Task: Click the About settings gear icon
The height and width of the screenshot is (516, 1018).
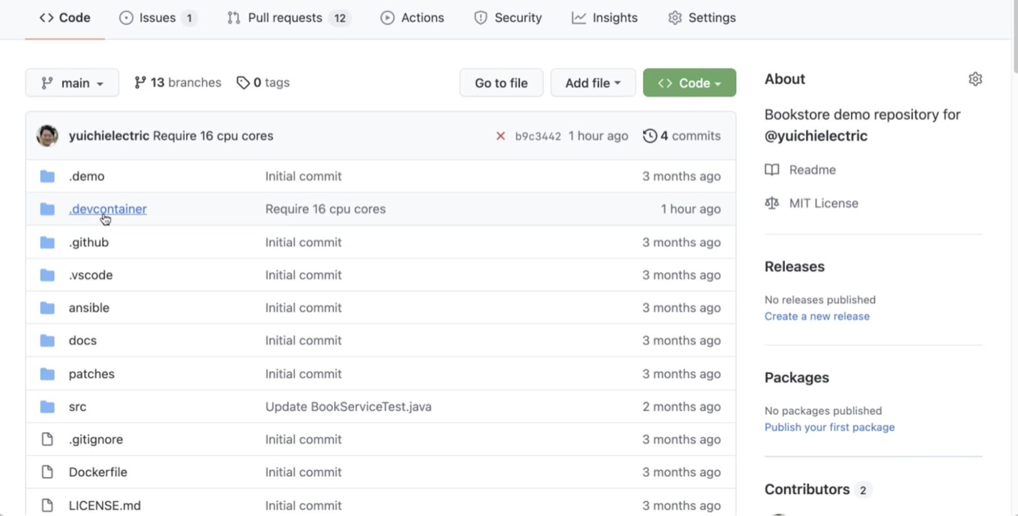Action: tap(975, 79)
